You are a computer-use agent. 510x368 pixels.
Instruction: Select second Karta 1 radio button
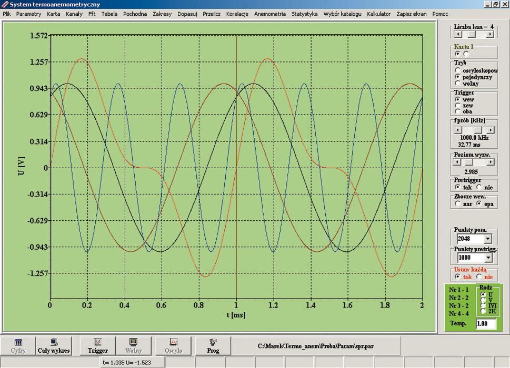tap(466, 54)
